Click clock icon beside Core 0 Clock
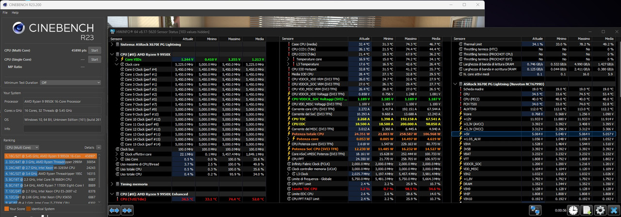This screenshot has width=621, height=217. coord(122,69)
